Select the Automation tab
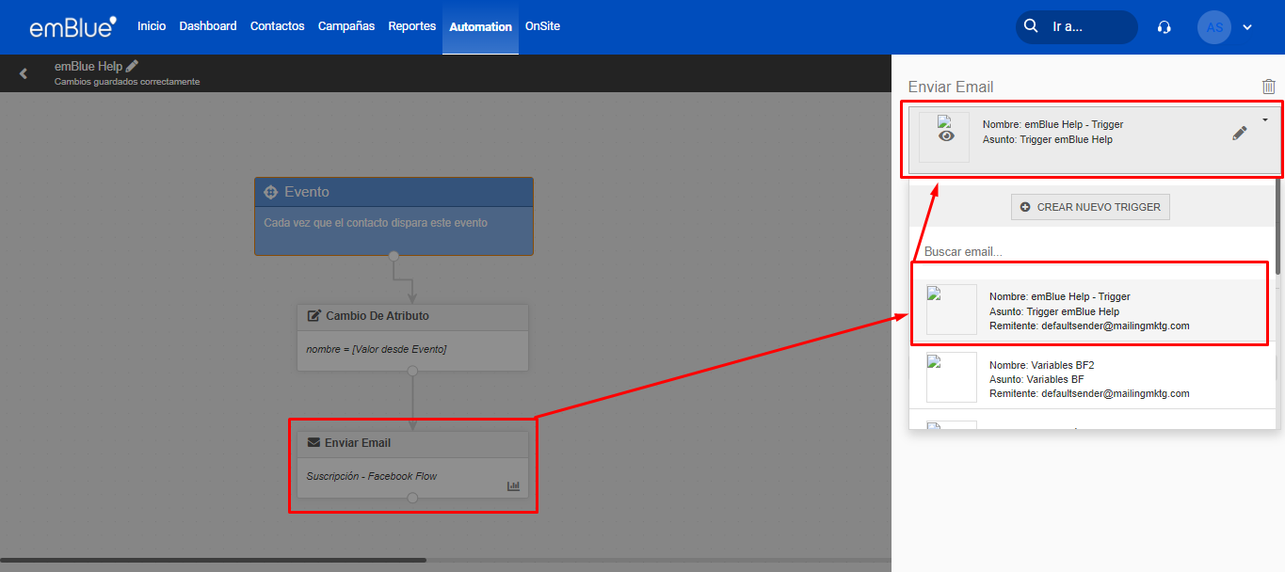 tap(480, 27)
